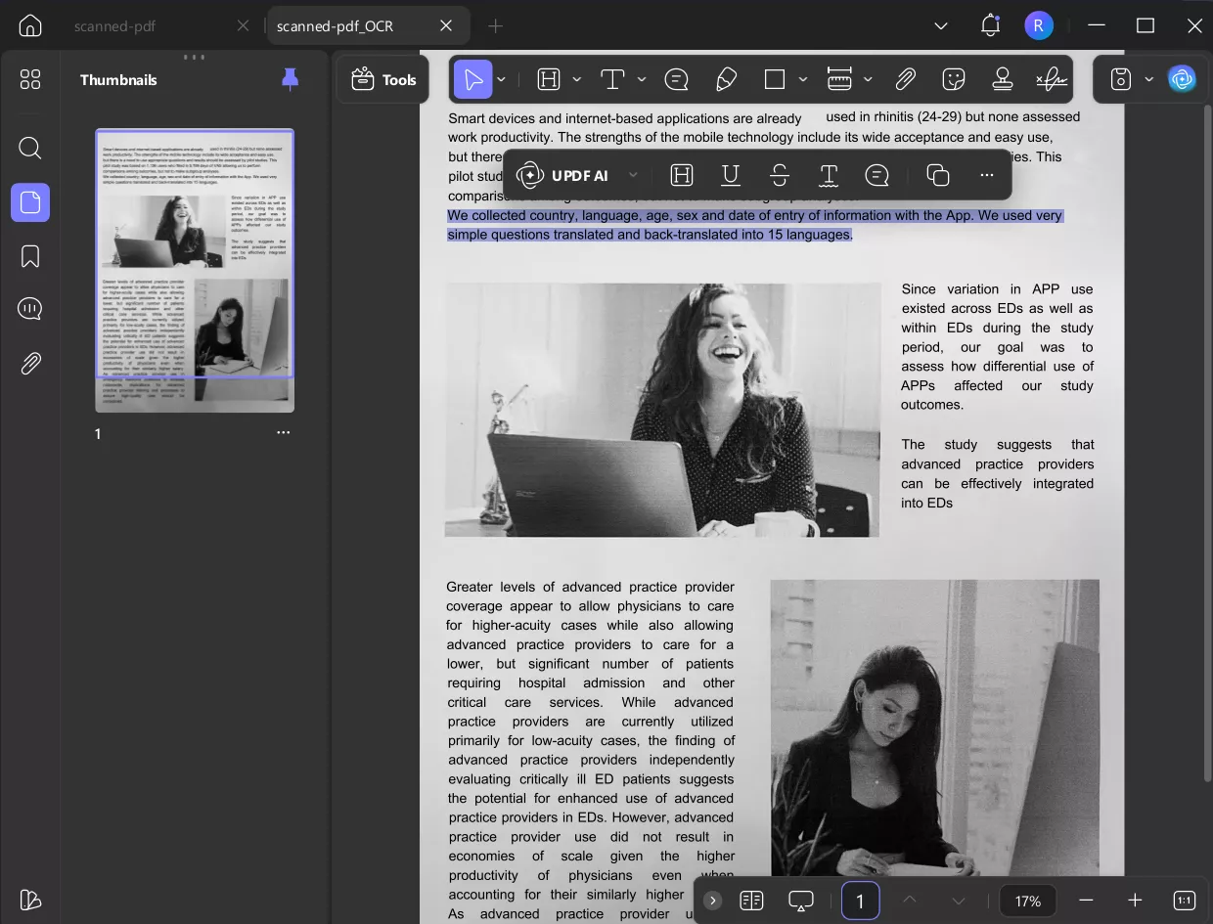Open the rectangle shape dropdown arrow
The height and width of the screenshot is (924, 1213).
(803, 79)
